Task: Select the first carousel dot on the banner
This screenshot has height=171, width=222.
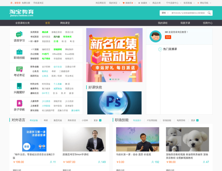Action: pos(110,79)
